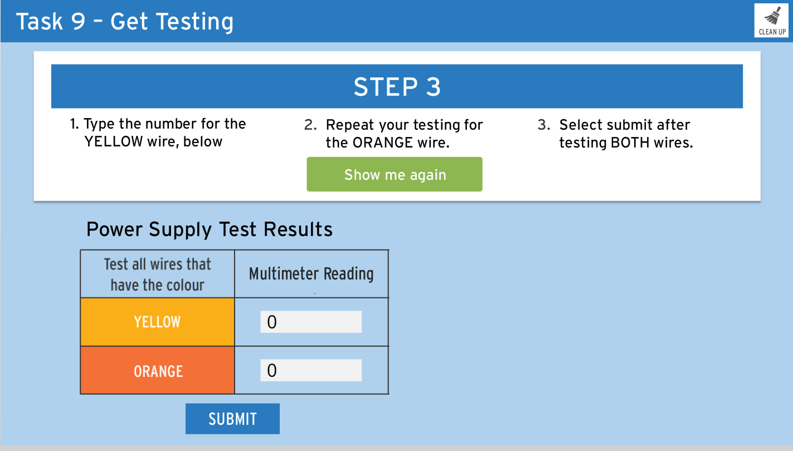The width and height of the screenshot is (793, 451).
Task: Focus the YELLOW wire reading input field
Action: click(311, 322)
